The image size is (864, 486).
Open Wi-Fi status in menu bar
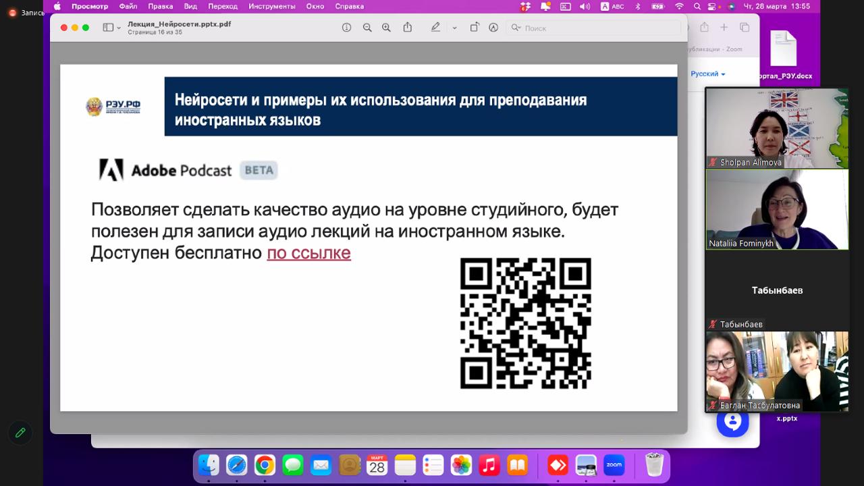click(679, 6)
